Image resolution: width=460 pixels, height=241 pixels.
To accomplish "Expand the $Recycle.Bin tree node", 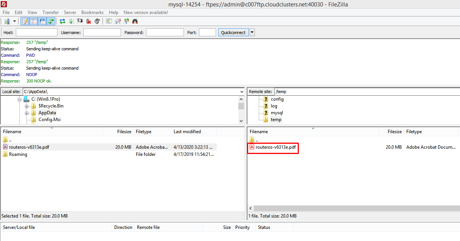I will (27, 106).
